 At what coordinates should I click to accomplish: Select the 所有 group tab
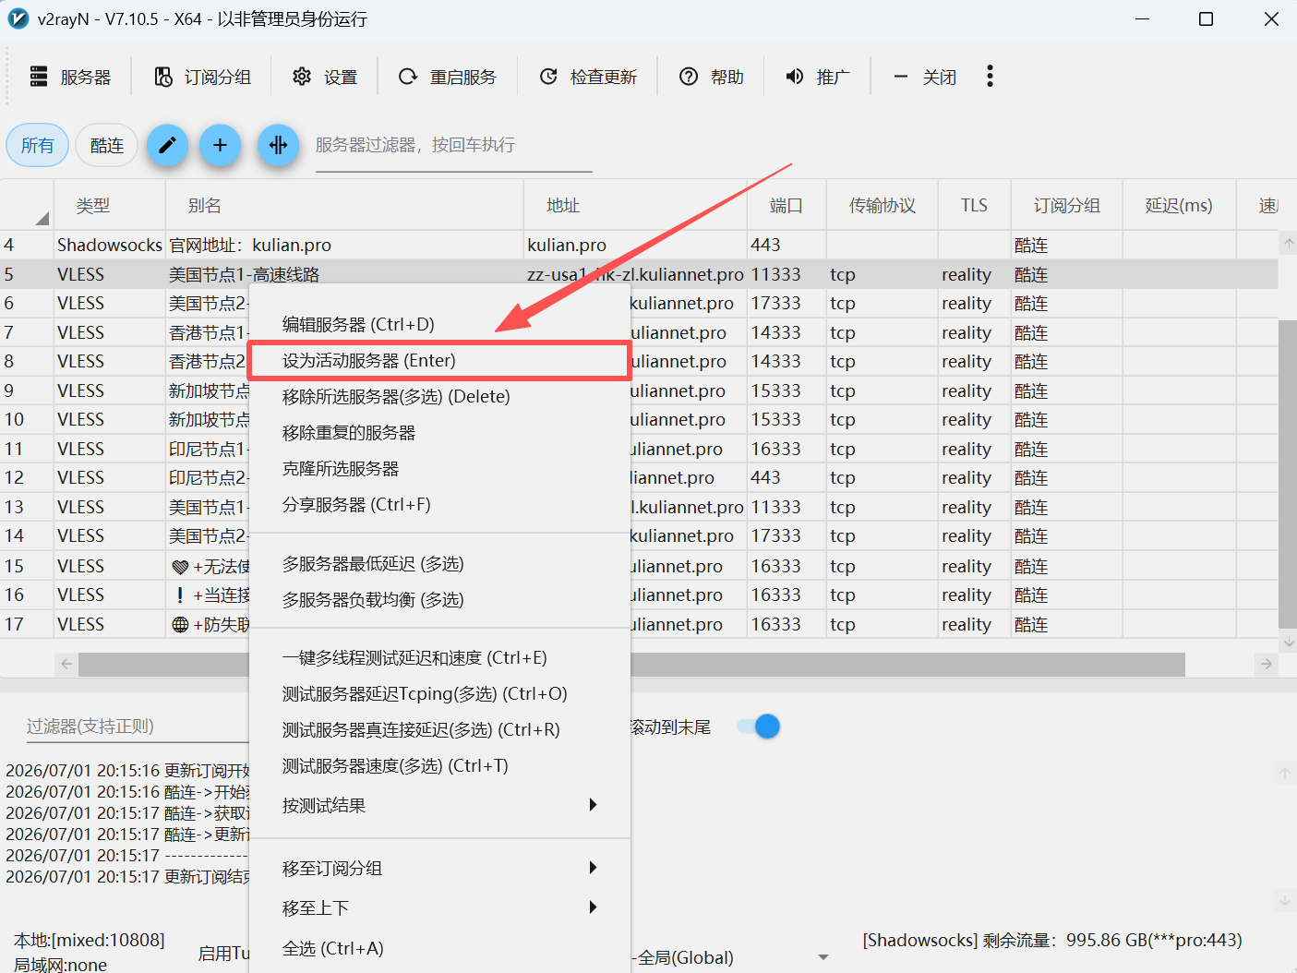click(x=38, y=146)
